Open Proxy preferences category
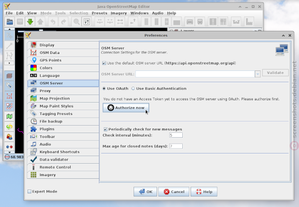Screen dimensions: 299x207 pos(63,91)
